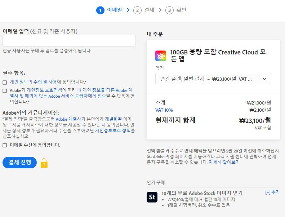The width and height of the screenshot is (285, 217).
Task: Add Adobe Stock with [+] 추가
Action: (x=272, y=192)
